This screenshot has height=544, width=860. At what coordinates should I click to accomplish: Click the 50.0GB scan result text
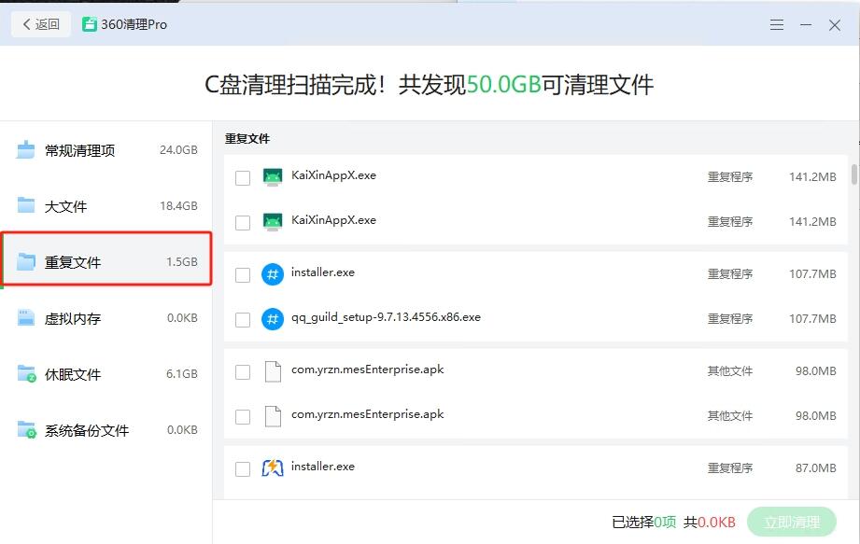pyautogui.click(x=503, y=85)
